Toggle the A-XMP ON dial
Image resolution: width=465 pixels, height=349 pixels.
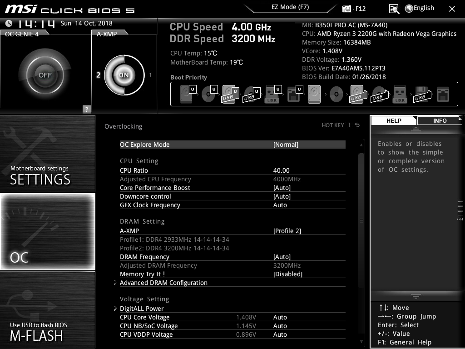pos(124,75)
